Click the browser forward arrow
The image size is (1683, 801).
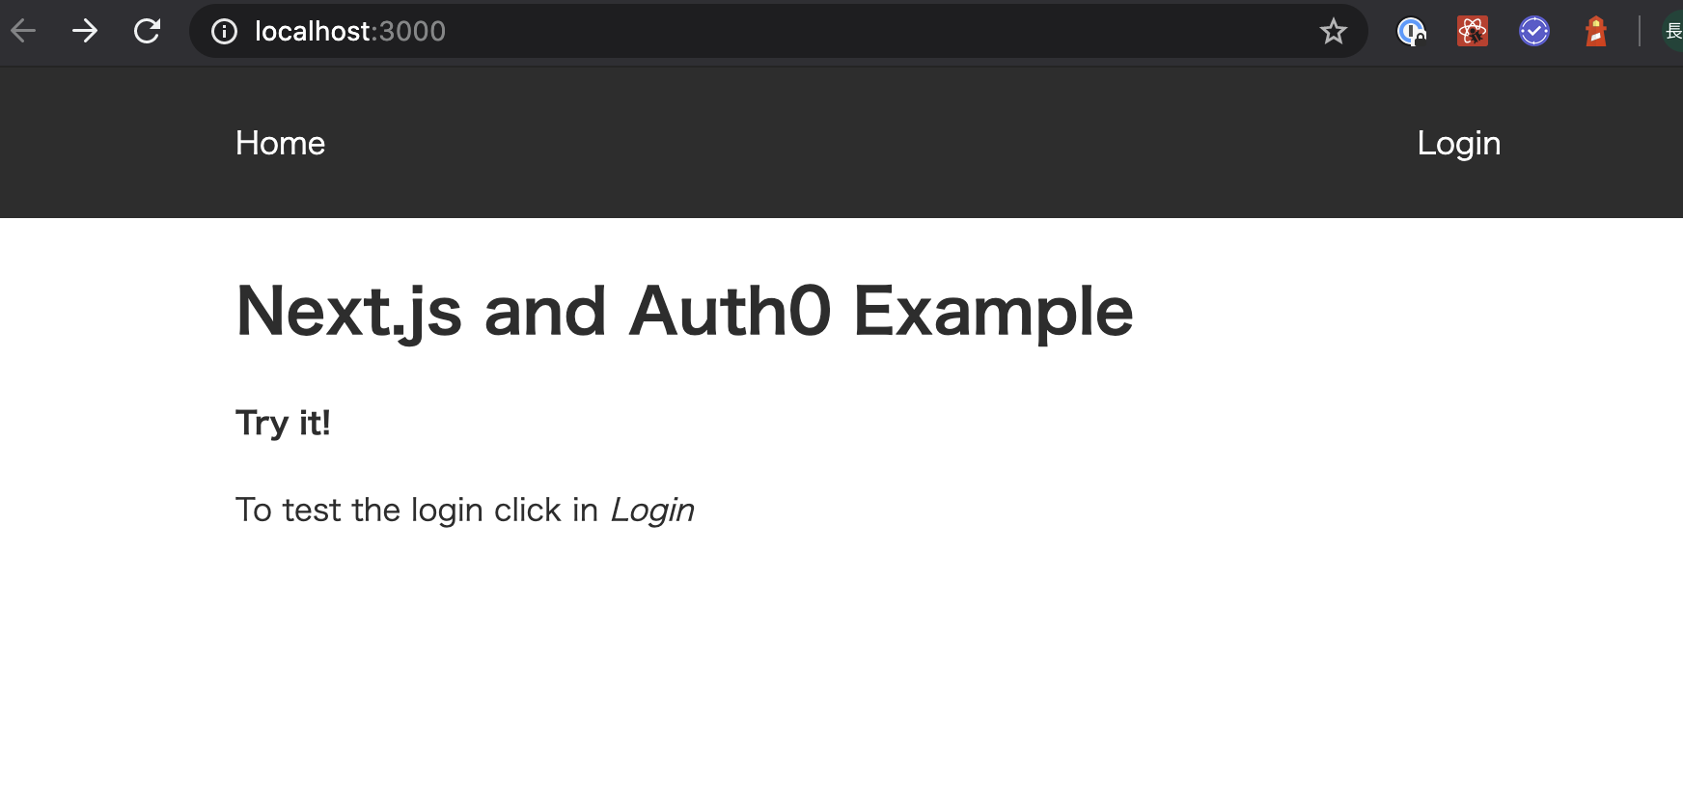click(85, 31)
